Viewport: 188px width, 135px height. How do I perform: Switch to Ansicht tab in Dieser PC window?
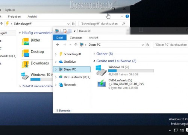[94, 37]
